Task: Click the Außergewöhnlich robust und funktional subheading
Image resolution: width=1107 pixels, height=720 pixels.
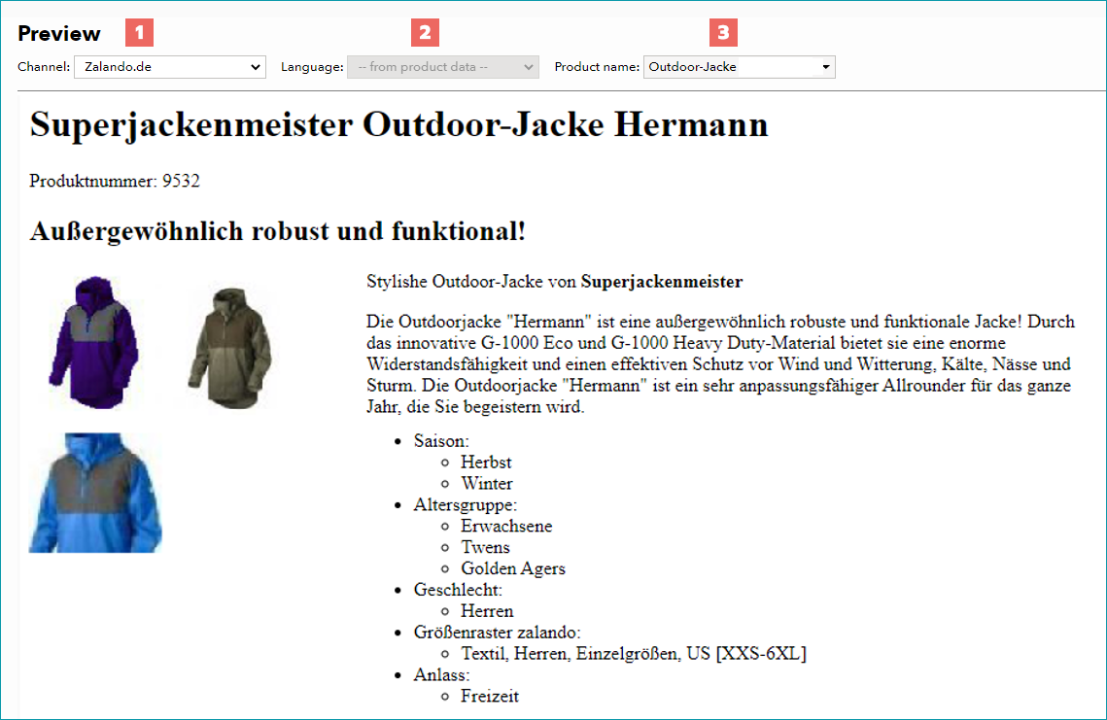Action: tap(277, 231)
